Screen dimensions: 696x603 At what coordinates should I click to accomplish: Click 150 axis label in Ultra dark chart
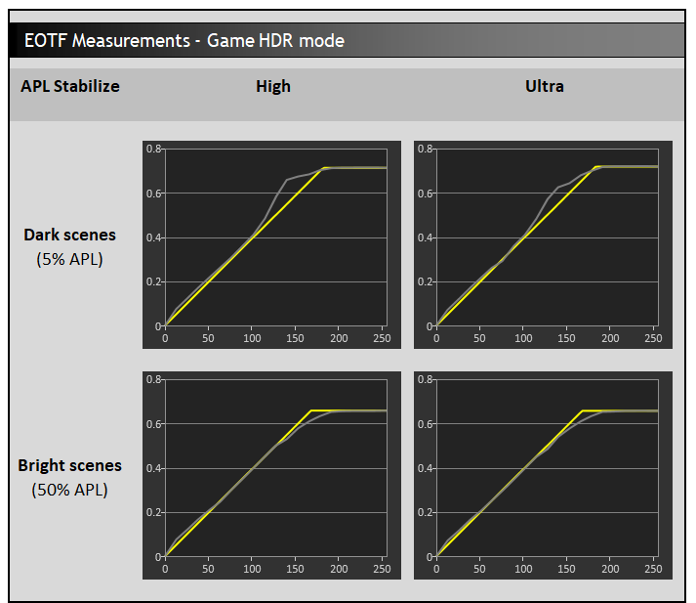(x=566, y=338)
